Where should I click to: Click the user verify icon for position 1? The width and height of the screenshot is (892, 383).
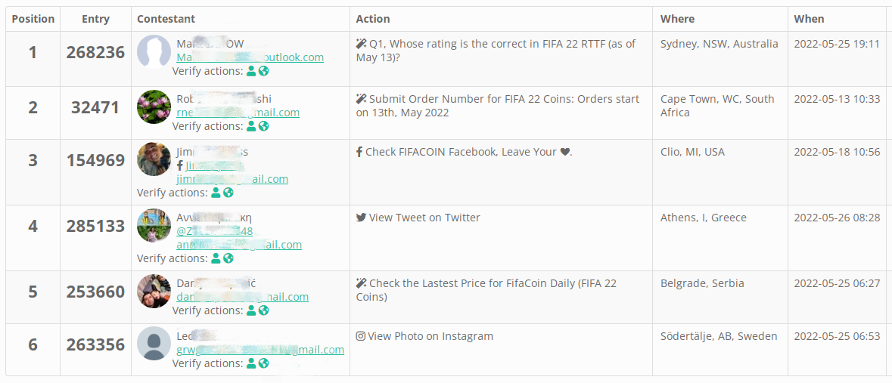[x=252, y=71]
